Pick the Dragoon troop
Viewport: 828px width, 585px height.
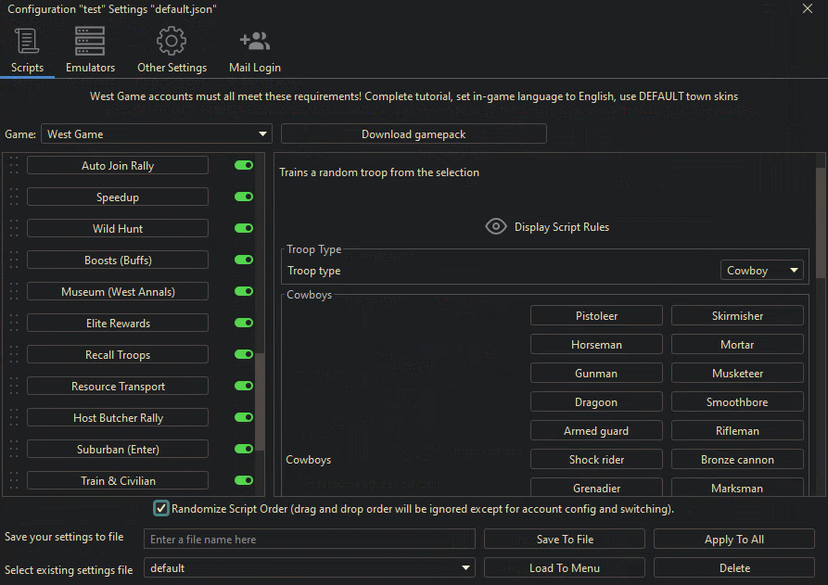point(596,401)
